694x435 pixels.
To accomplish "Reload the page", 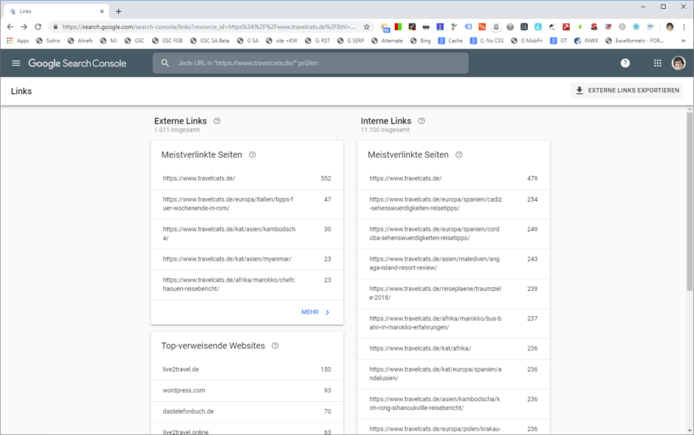I will point(38,27).
